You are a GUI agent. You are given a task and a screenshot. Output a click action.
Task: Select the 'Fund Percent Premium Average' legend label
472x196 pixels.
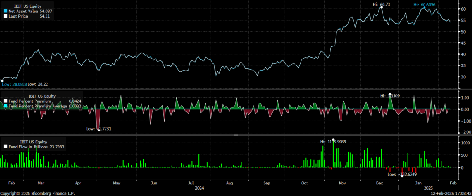click(x=38, y=106)
